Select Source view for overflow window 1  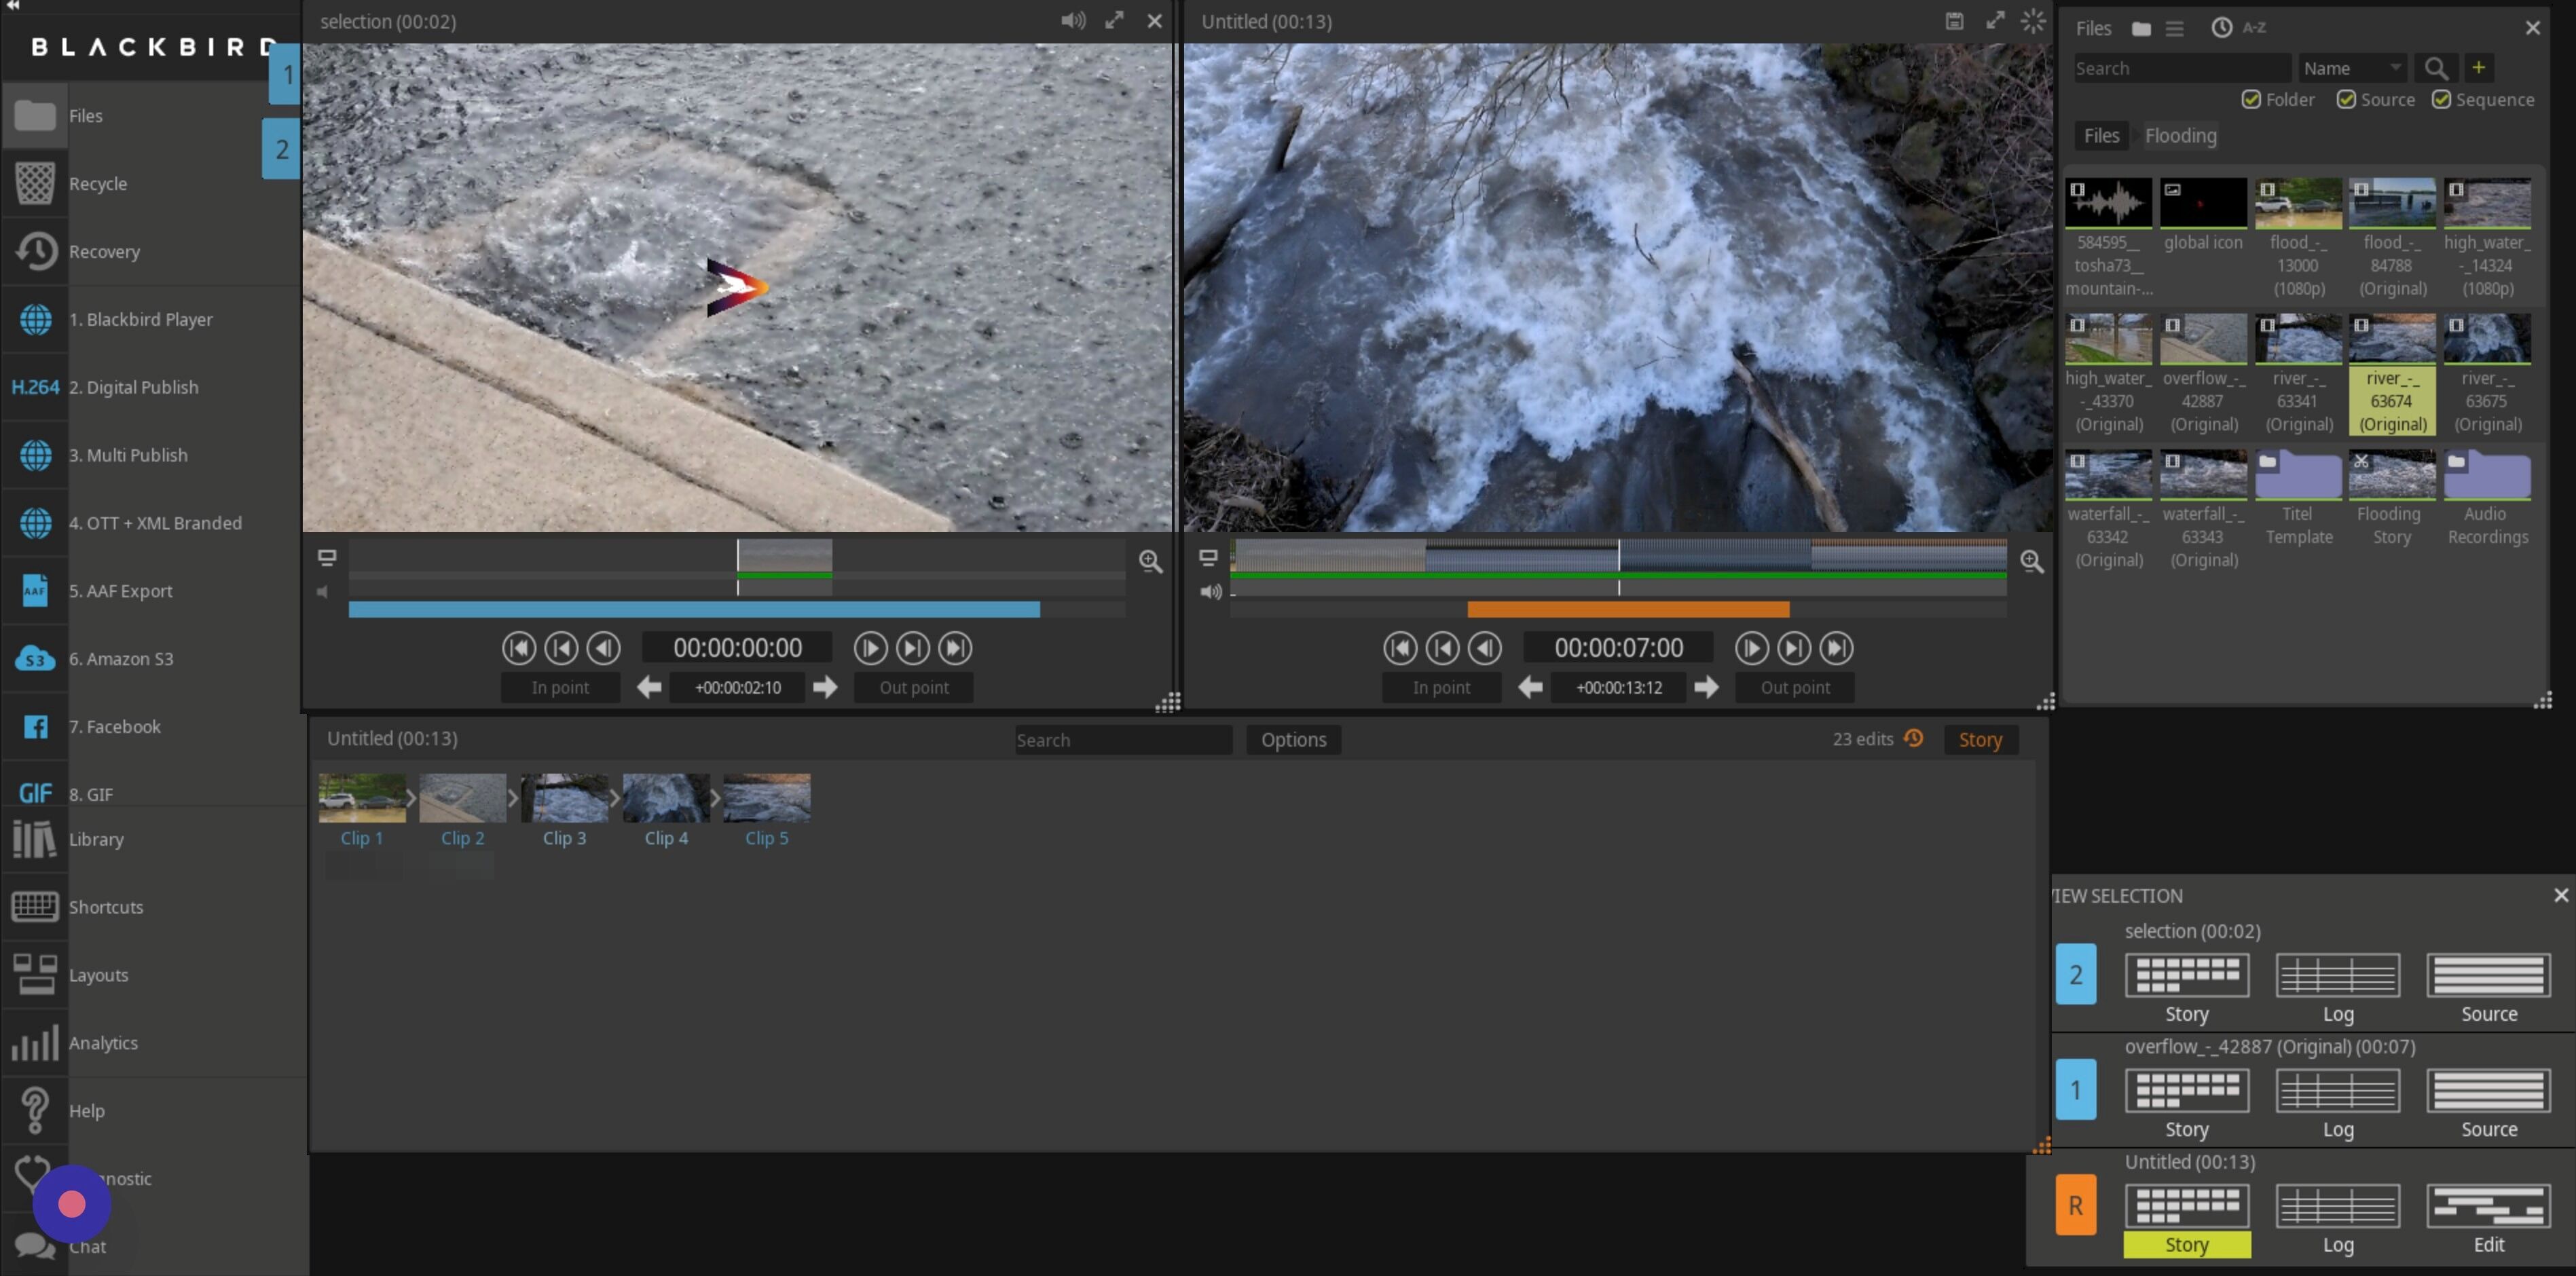[x=2489, y=1103]
